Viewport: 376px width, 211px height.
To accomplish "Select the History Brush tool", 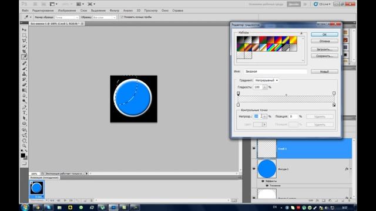I will [x=24, y=80].
